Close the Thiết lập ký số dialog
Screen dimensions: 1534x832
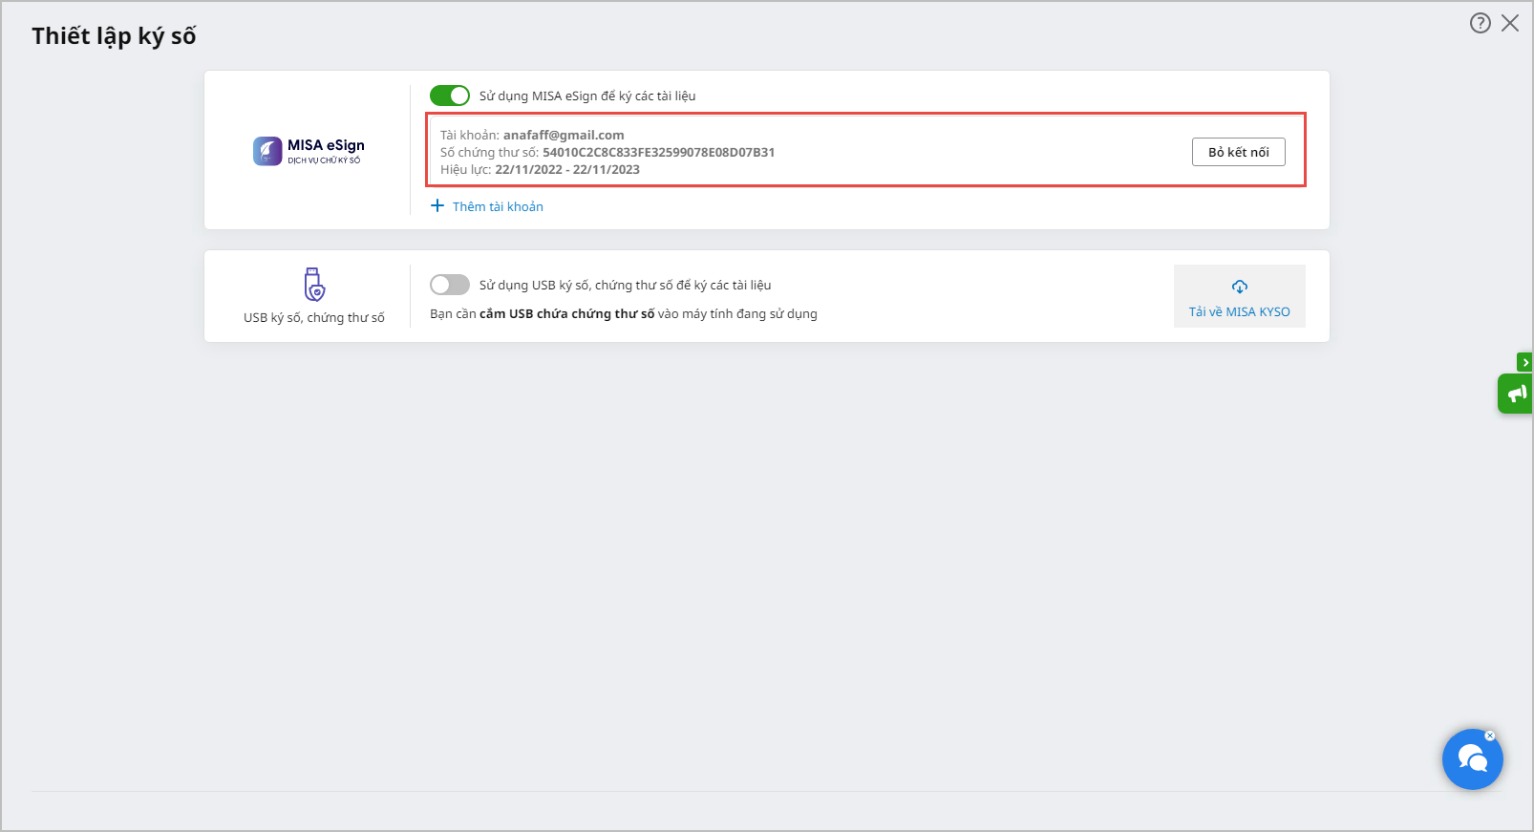pyautogui.click(x=1510, y=23)
